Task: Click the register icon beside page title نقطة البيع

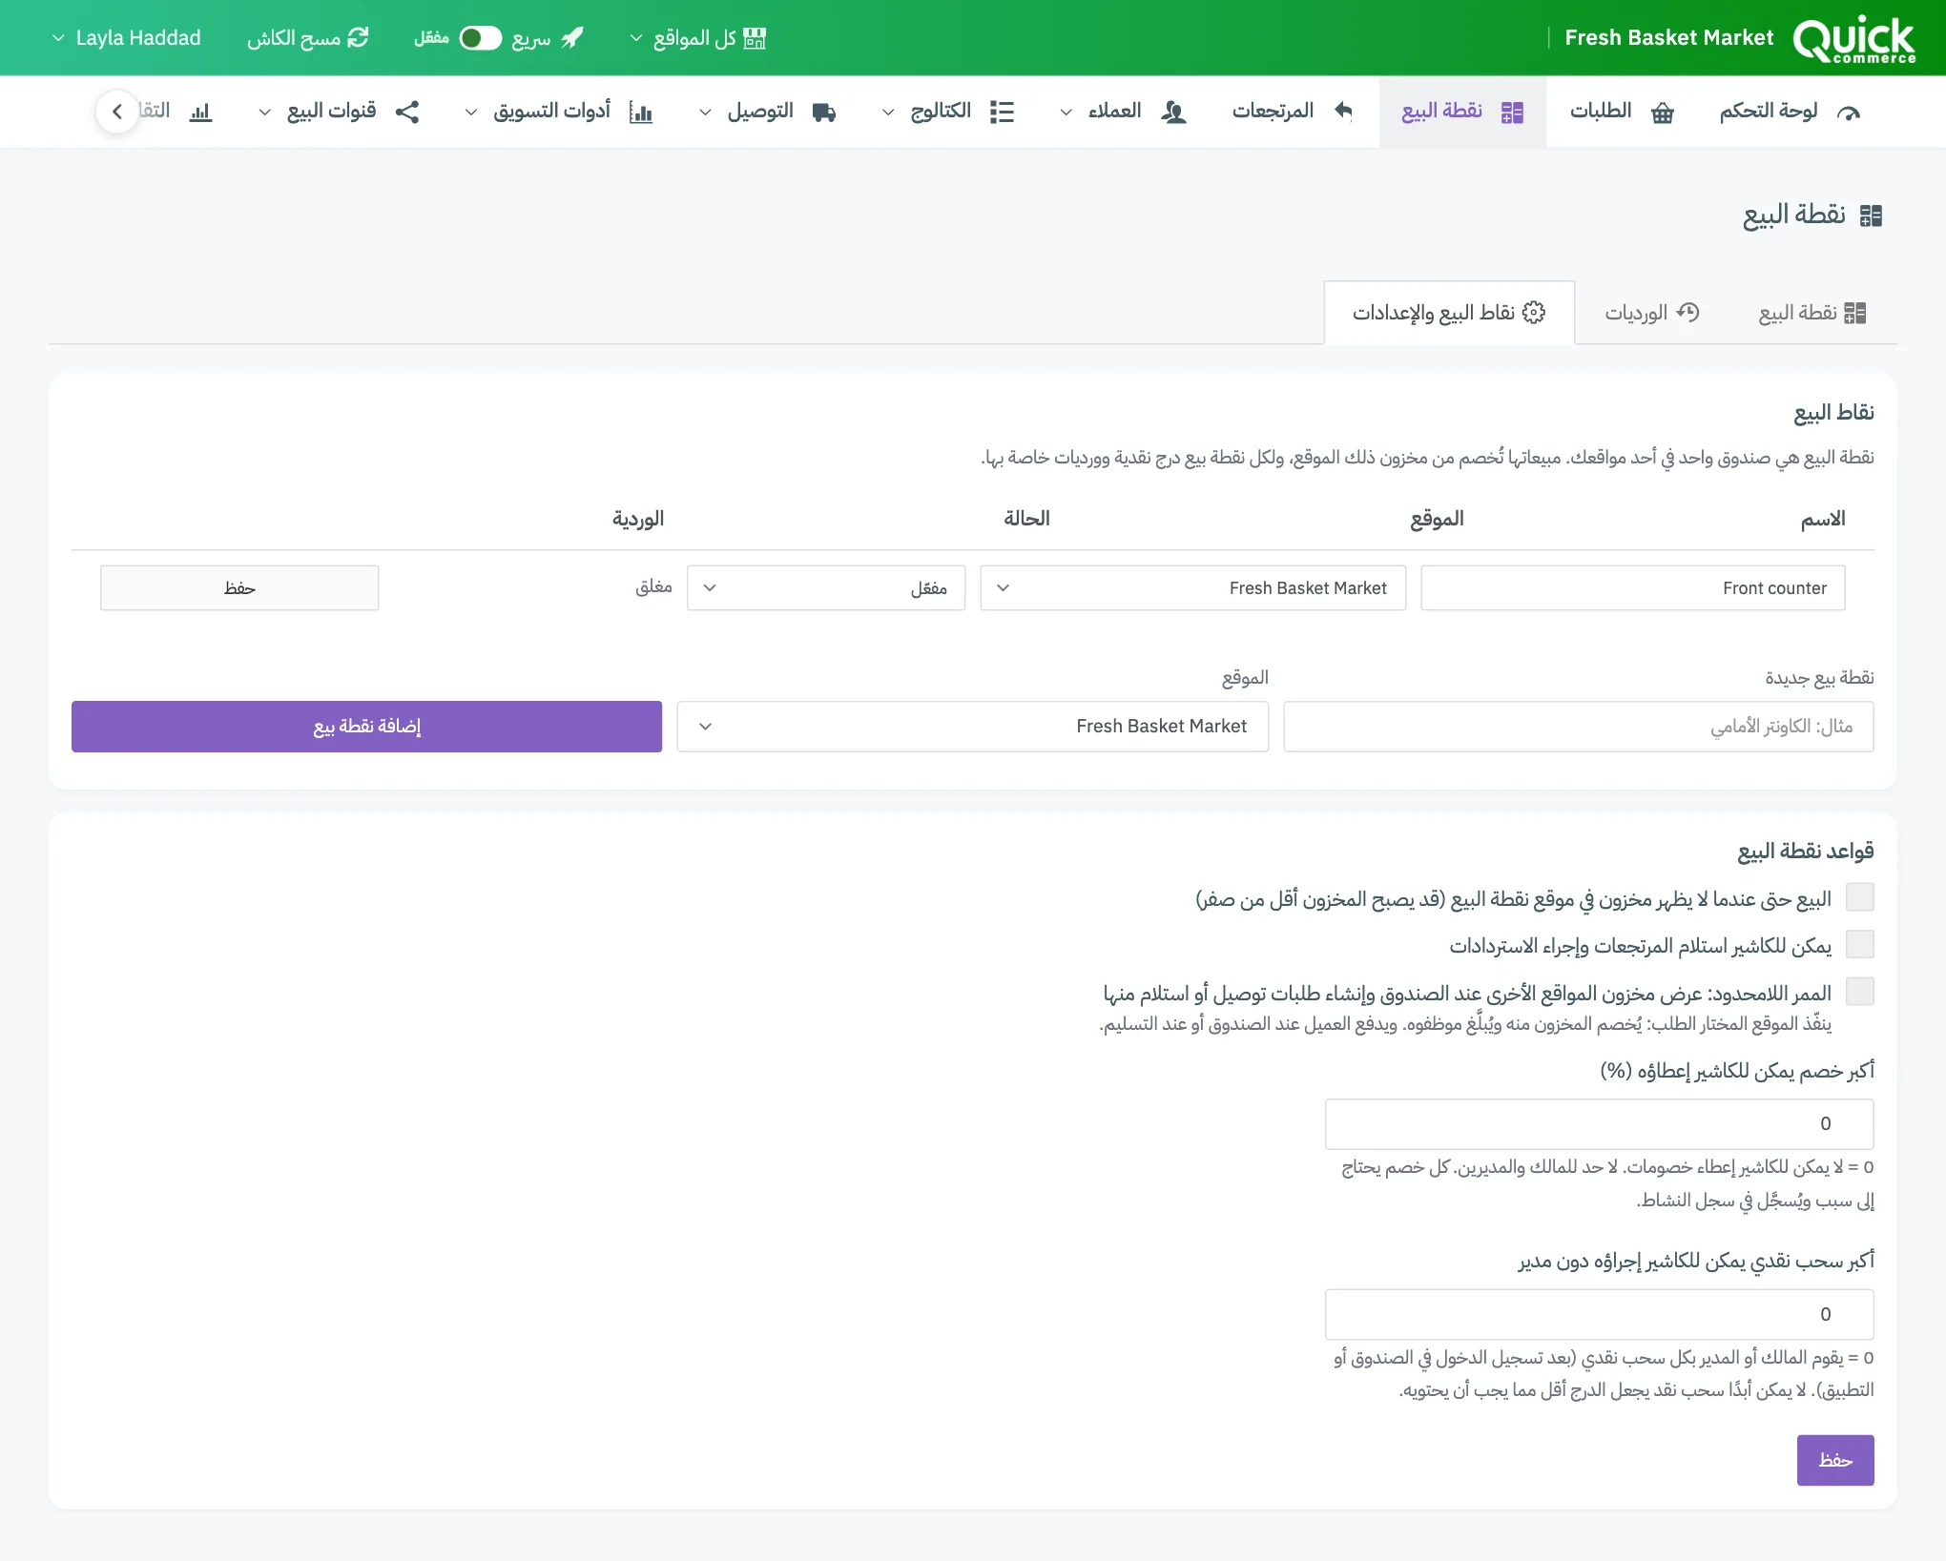Action: [x=1871, y=216]
